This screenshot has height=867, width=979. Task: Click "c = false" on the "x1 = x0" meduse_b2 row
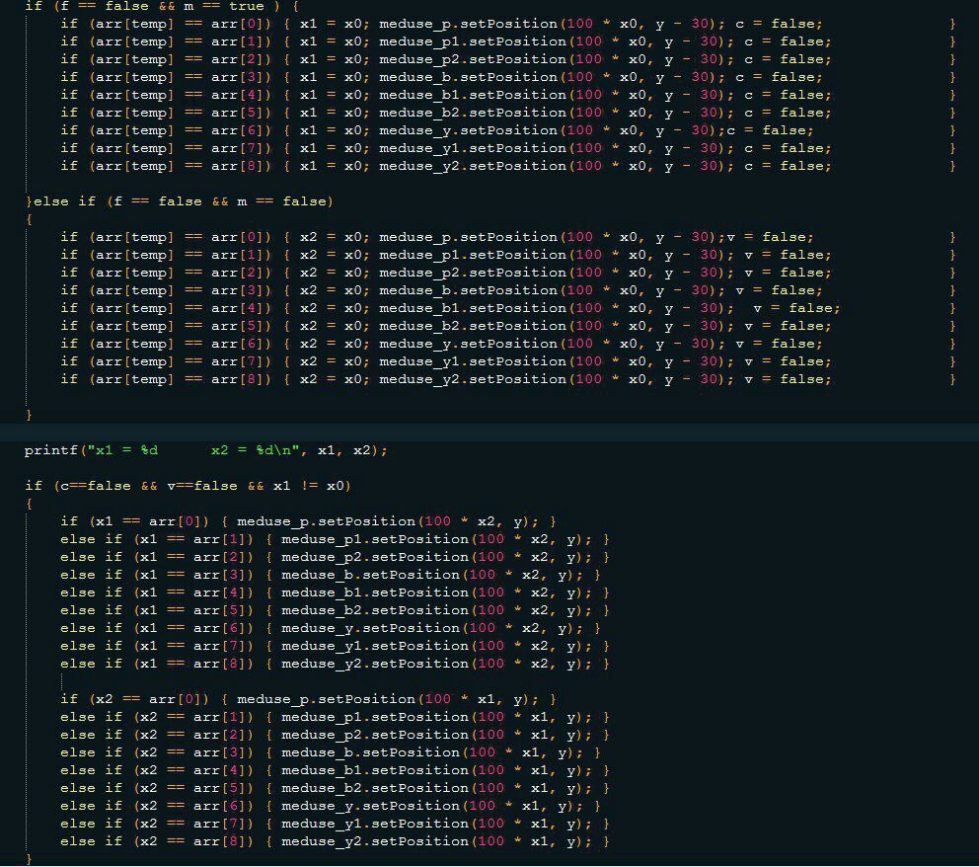(x=785, y=113)
